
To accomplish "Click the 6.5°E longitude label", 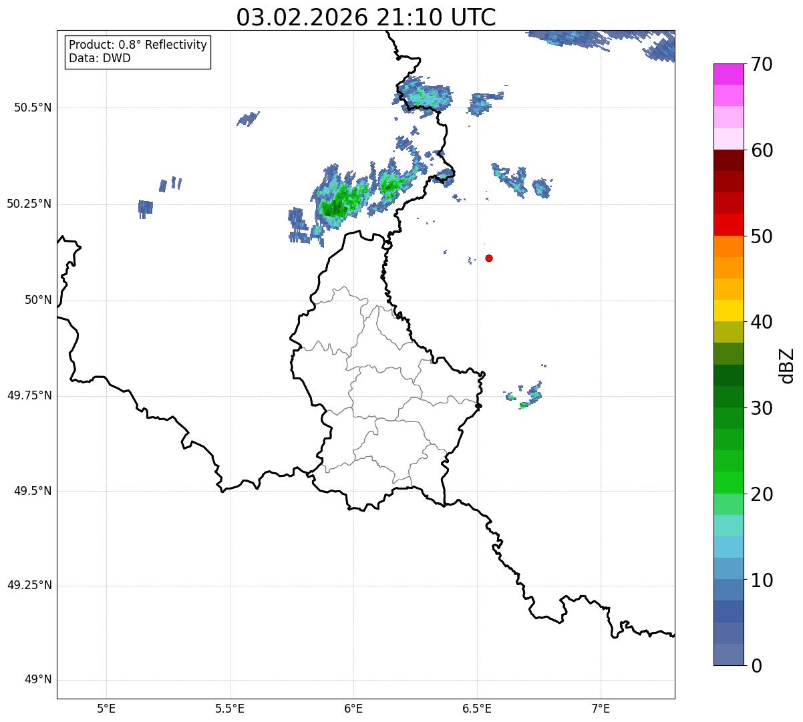I will [x=477, y=708].
